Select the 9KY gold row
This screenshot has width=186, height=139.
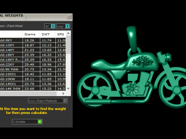[33, 40]
